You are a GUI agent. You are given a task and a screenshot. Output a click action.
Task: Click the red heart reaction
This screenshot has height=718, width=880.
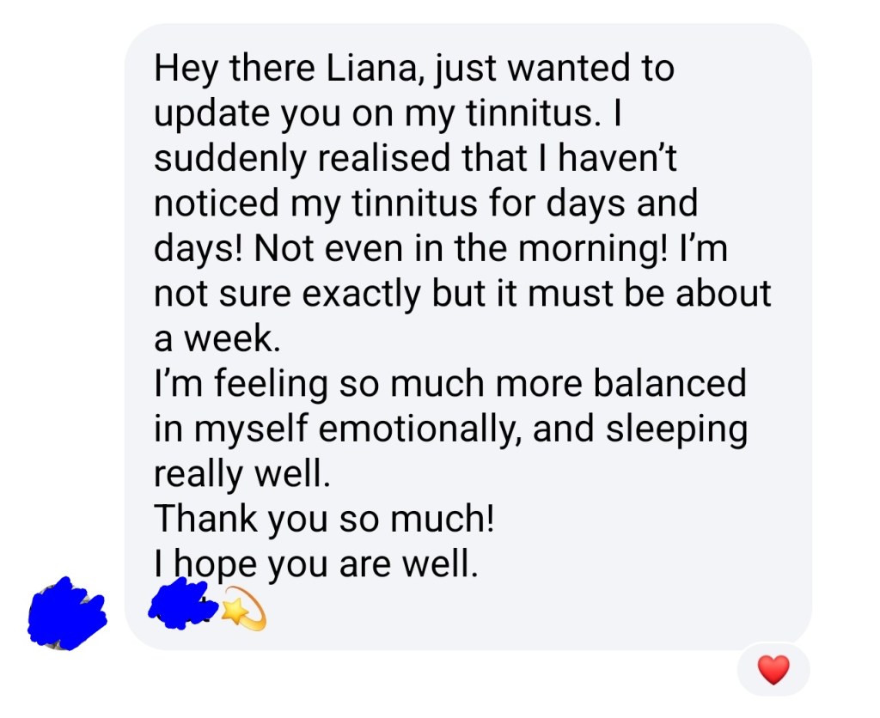773,670
